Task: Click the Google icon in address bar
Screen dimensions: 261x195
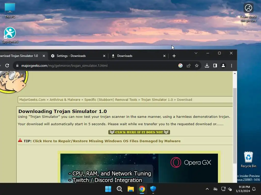Action: click(x=180, y=66)
